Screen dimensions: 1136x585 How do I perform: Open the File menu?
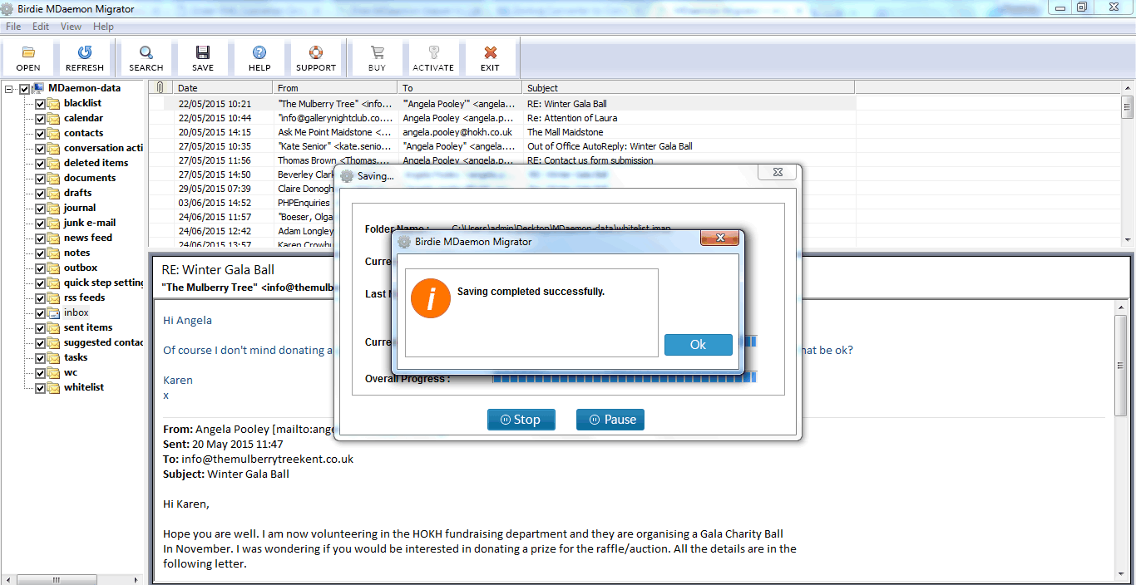(x=13, y=27)
